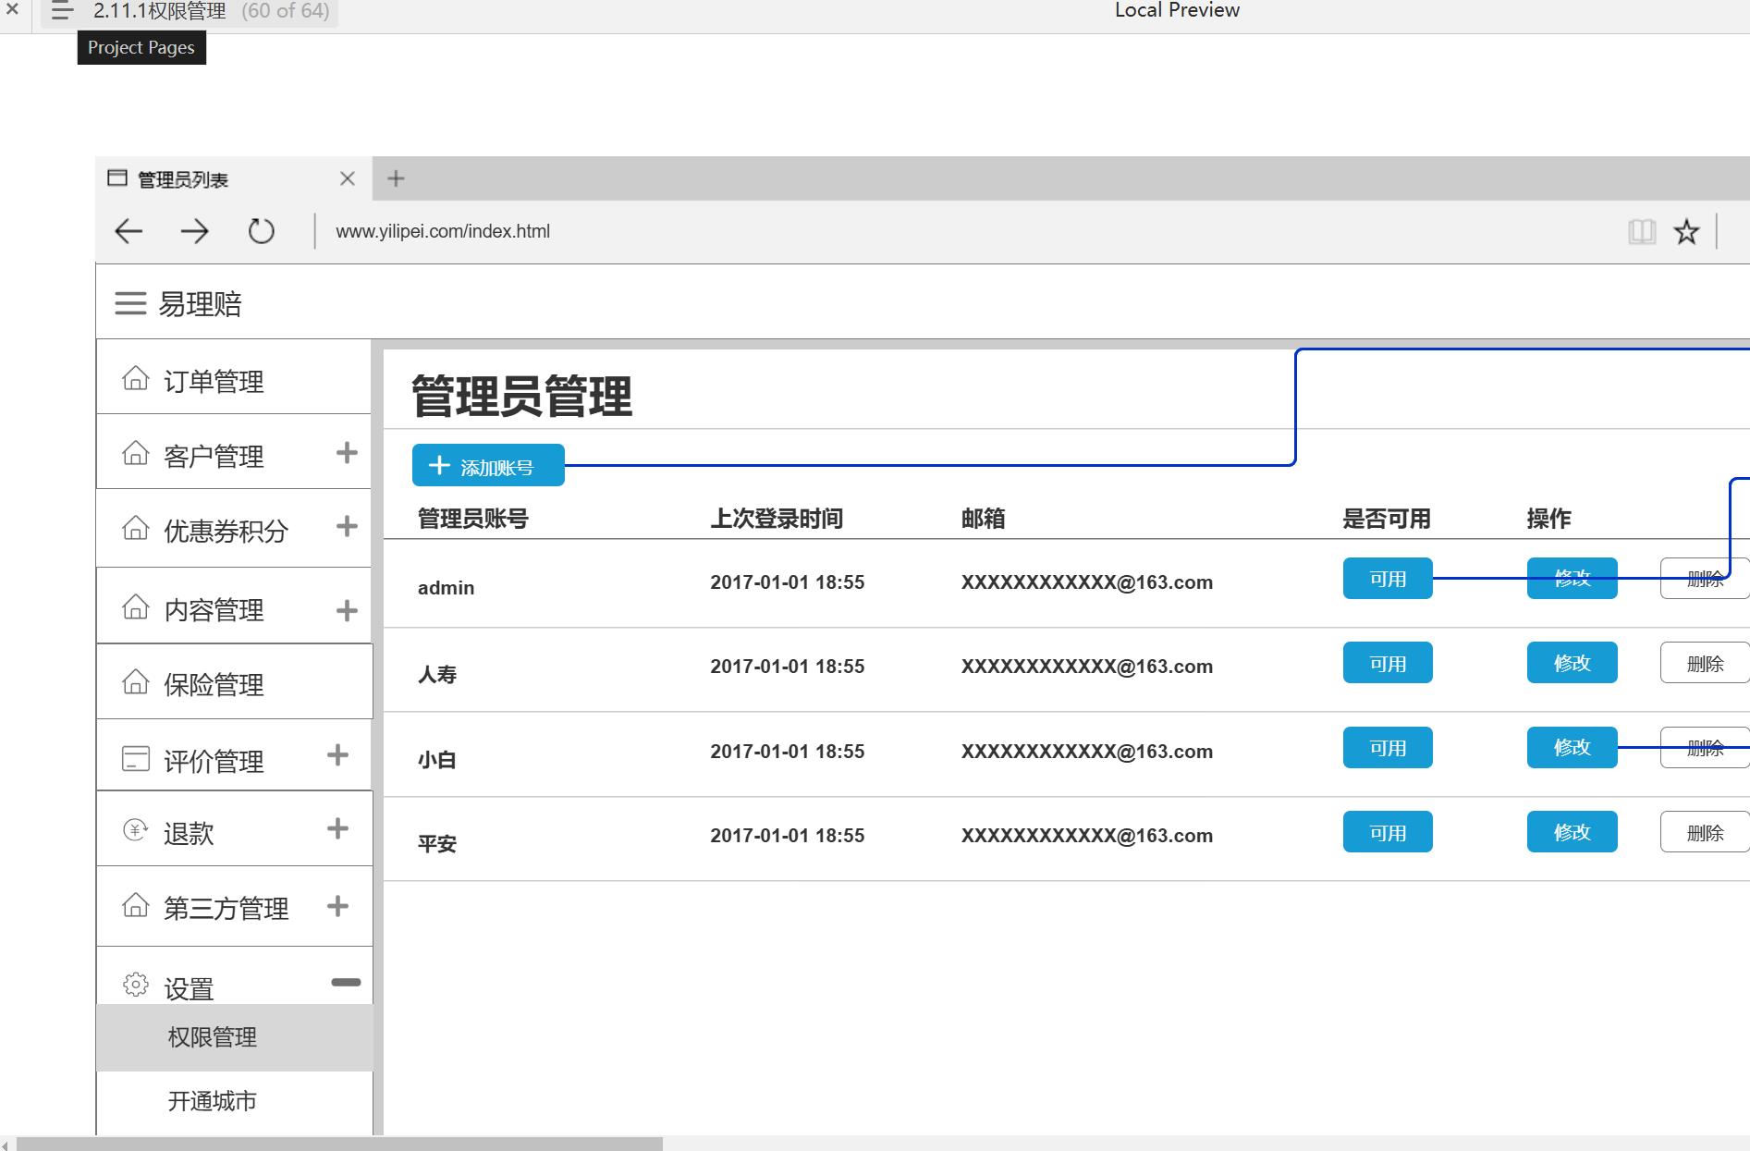Image resolution: width=1750 pixels, height=1151 pixels.
Task: Click the 小白 account name cell
Action: tap(437, 760)
